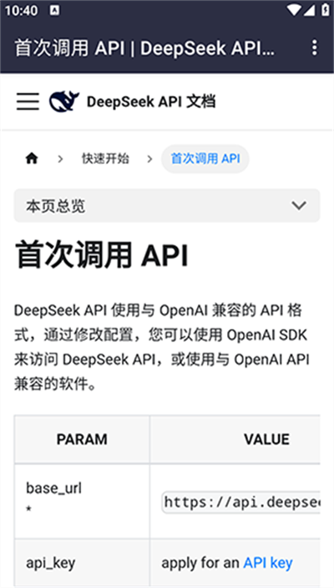The image size is (334, 588).
Task: Open the three-dot overflow menu
Action: click(315, 48)
